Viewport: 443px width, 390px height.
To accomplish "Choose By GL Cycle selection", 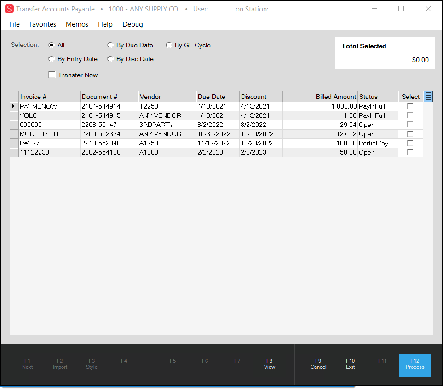I will click(169, 45).
